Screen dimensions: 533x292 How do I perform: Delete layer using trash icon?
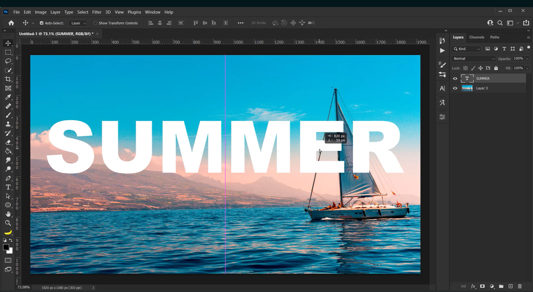tap(520, 286)
